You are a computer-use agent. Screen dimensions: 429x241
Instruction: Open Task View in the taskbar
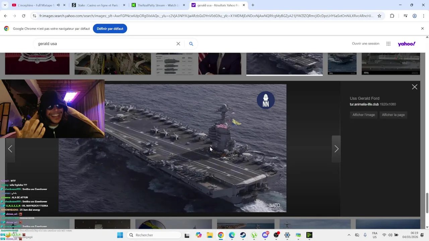(x=187, y=235)
